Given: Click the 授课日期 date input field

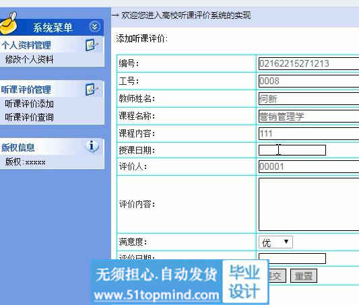Looking at the screenshot, I should pyautogui.click(x=292, y=150).
